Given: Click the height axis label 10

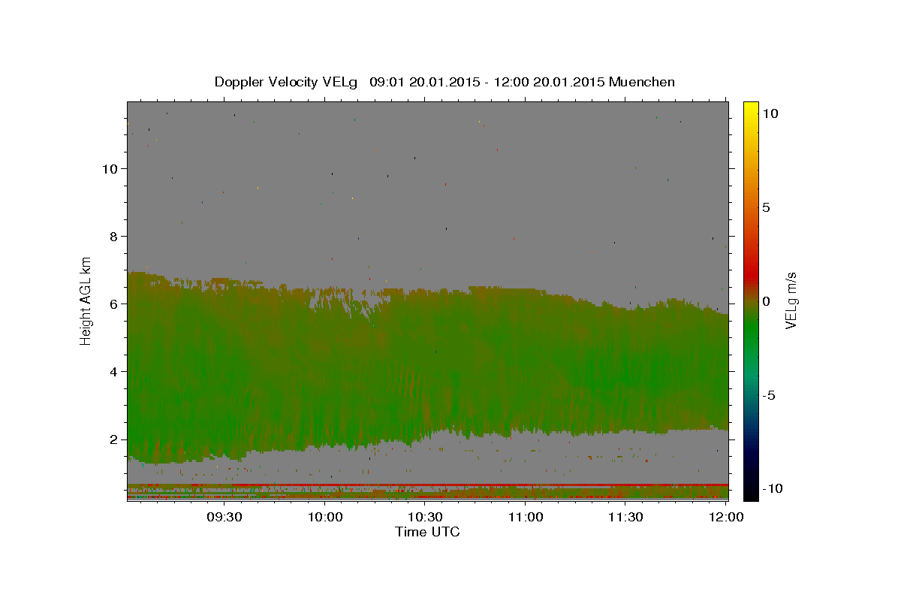Looking at the screenshot, I should click(x=110, y=168).
